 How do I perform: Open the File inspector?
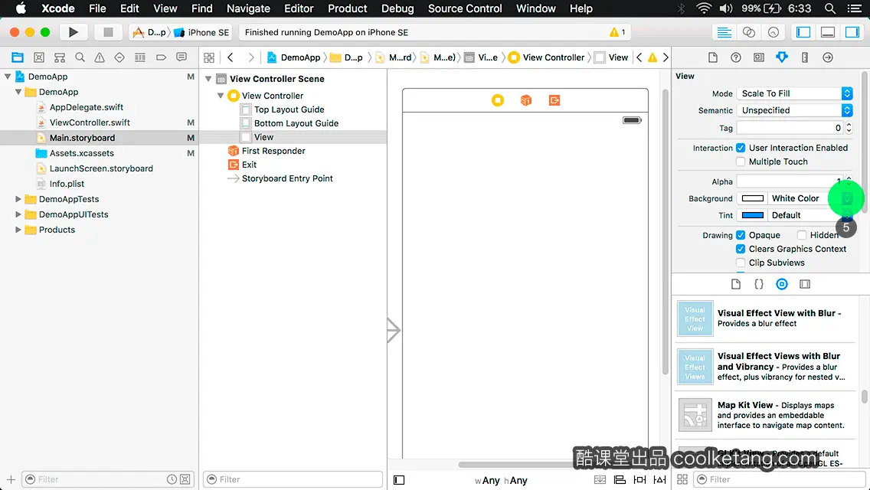tap(713, 57)
